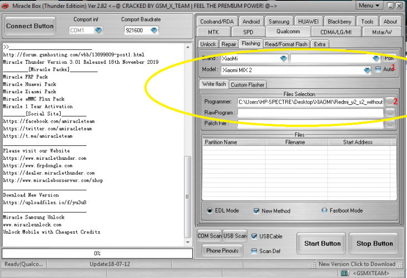Switch to the HUAWEI tab
Image resolution: width=407 pixels, height=278 pixels.
[x=308, y=22]
